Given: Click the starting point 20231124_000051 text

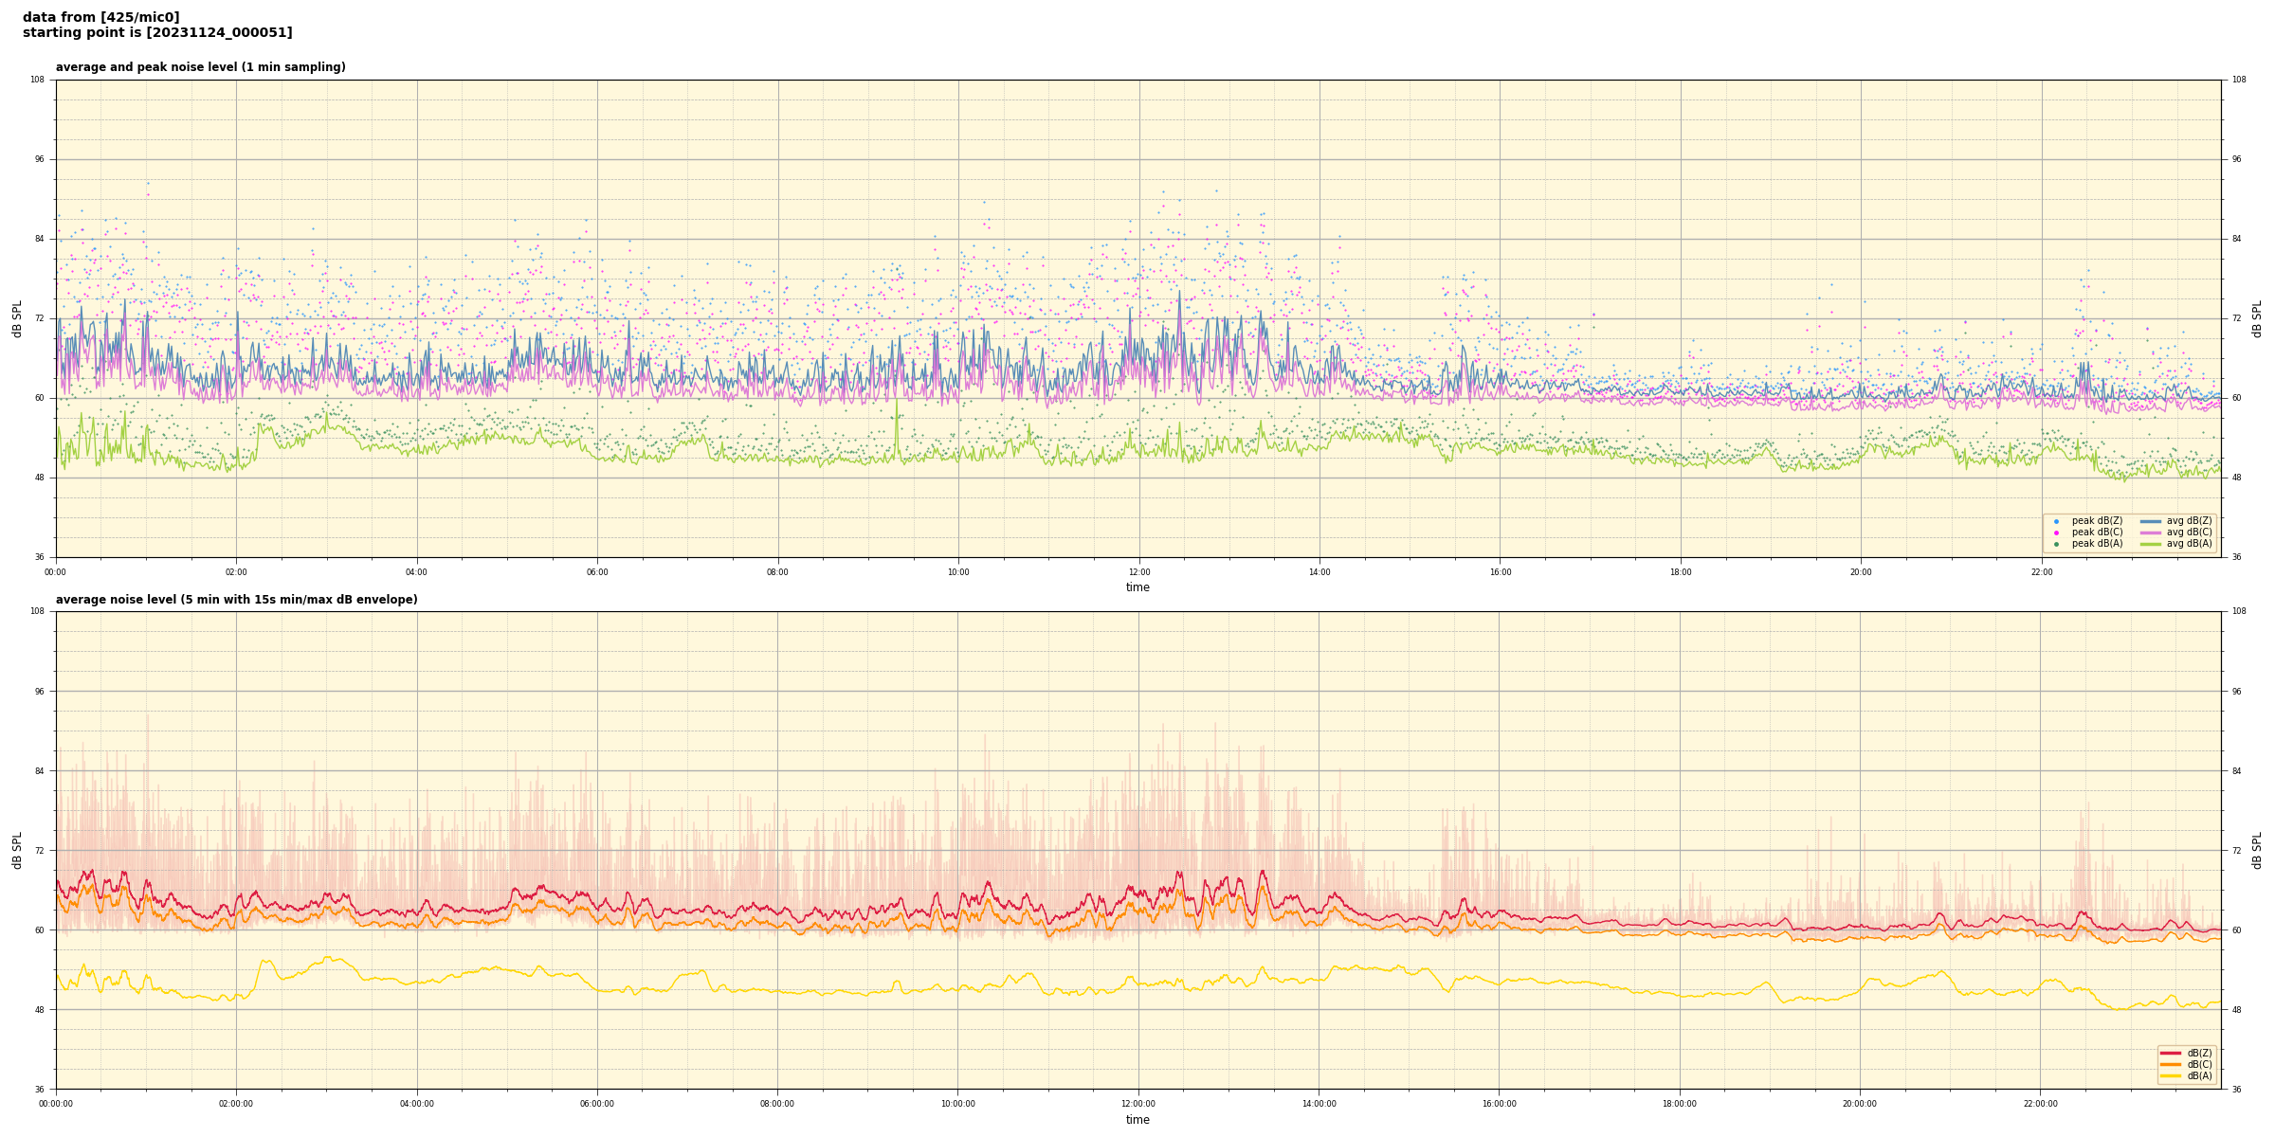Looking at the screenshot, I should [x=157, y=33].
